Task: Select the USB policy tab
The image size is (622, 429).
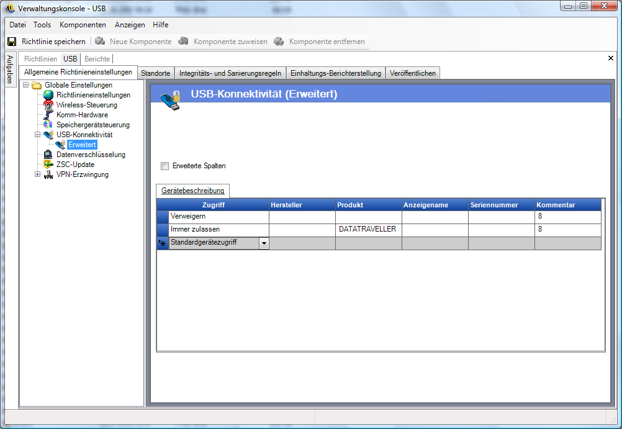Action: 70,59
